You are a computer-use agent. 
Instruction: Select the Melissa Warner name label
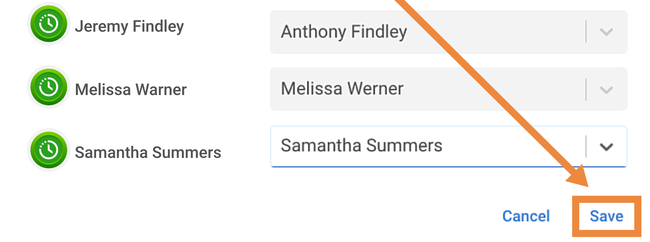tap(131, 90)
